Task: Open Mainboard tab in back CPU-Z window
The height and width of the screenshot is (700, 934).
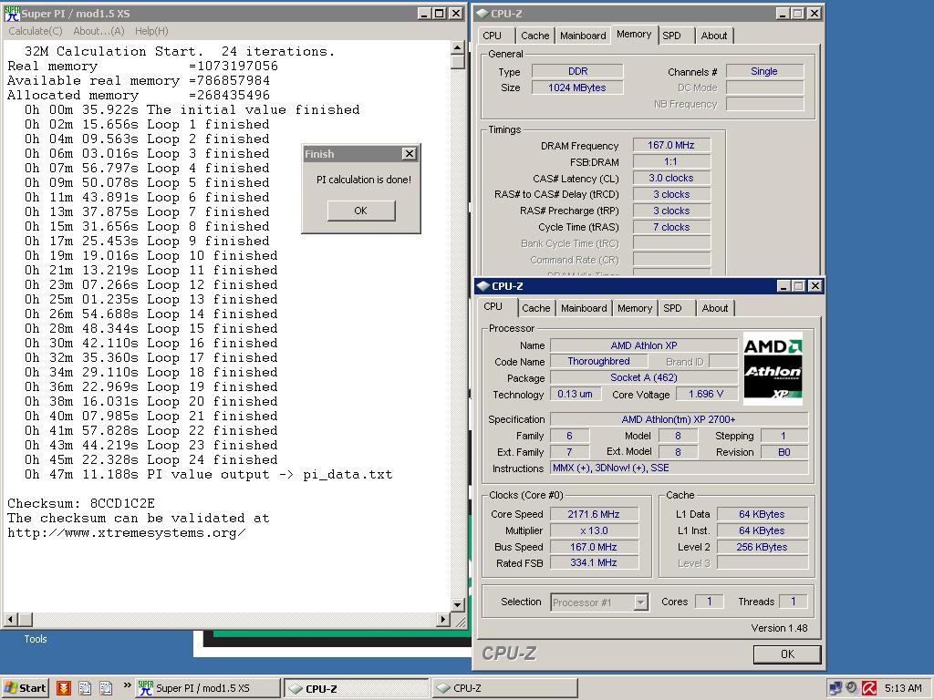Action: point(583,36)
